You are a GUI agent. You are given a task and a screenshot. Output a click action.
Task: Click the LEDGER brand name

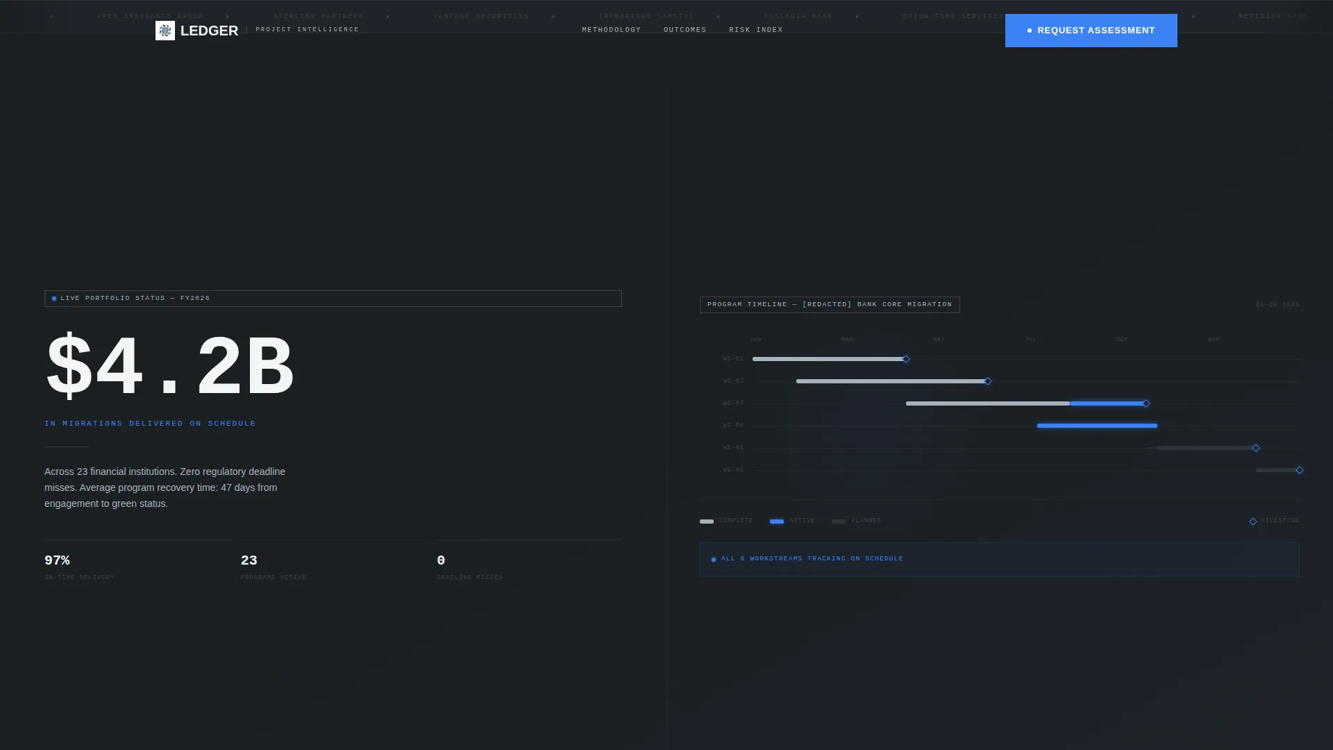point(209,31)
